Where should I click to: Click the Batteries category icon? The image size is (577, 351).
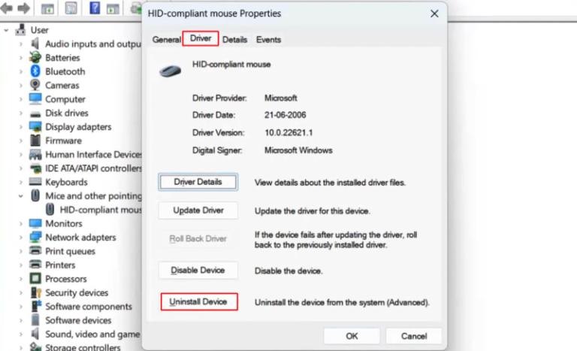point(35,58)
